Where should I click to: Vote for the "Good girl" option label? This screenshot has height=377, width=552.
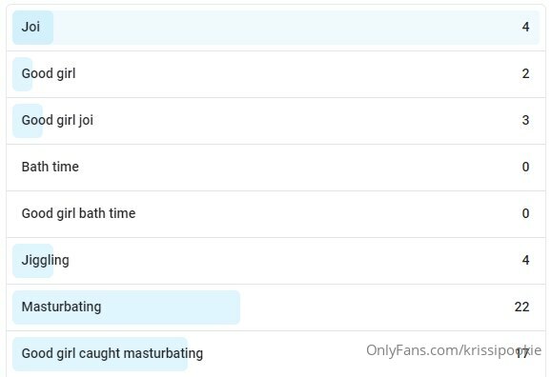[49, 74]
